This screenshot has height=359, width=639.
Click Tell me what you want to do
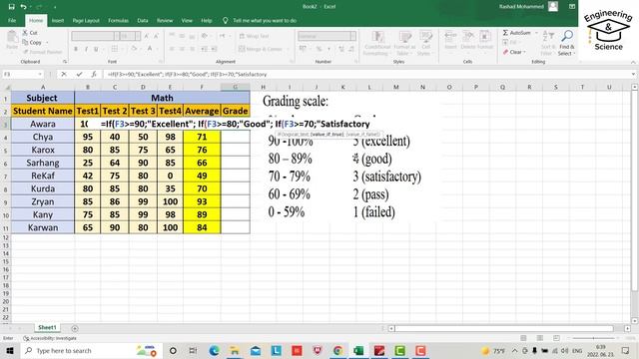[265, 20]
